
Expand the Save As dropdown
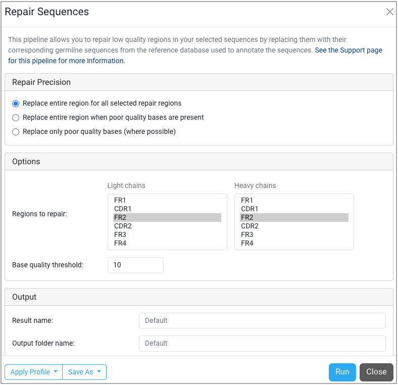coord(84,372)
